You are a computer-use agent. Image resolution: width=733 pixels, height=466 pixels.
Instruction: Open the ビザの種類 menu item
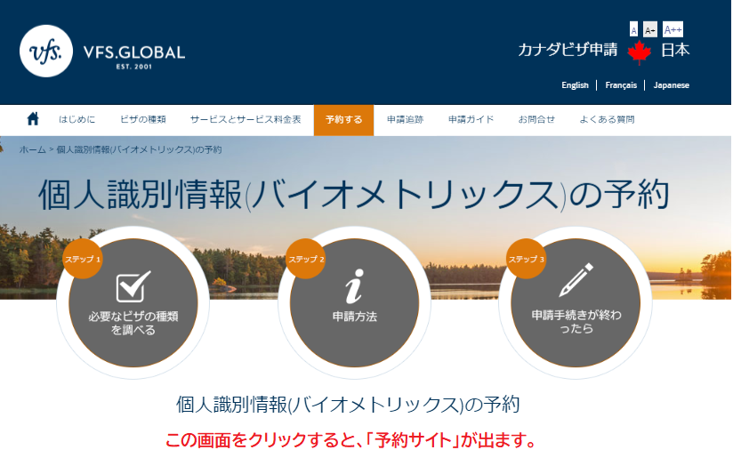tap(143, 119)
